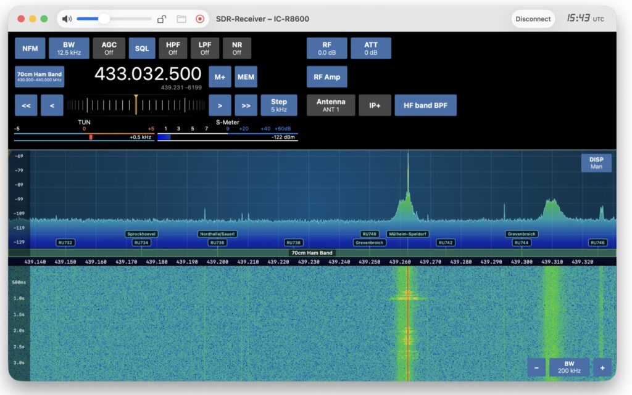632x395 pixels.
Task: Select the RU746 channel marker
Action: click(597, 243)
